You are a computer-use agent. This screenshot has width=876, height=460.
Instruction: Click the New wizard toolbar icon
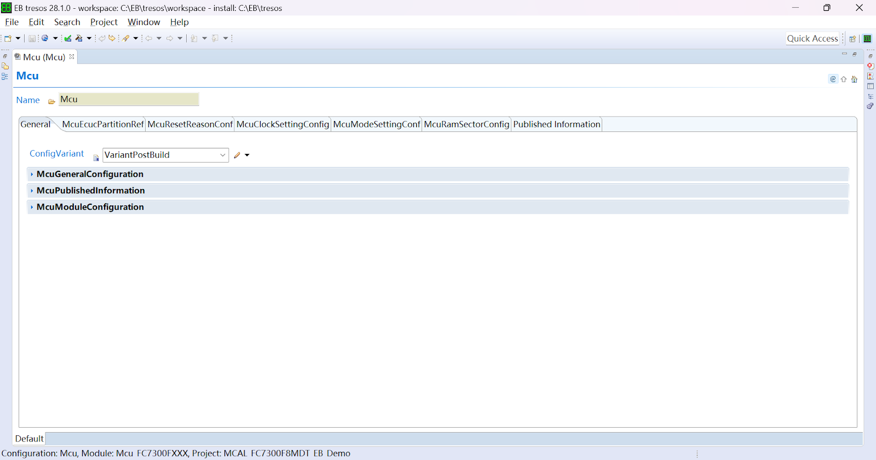click(8, 38)
